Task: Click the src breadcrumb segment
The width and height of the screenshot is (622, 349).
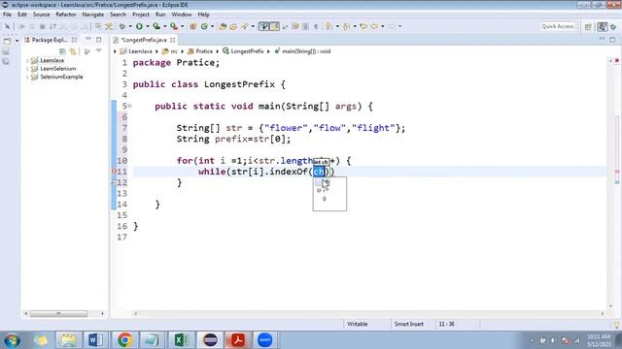Action: pos(170,51)
